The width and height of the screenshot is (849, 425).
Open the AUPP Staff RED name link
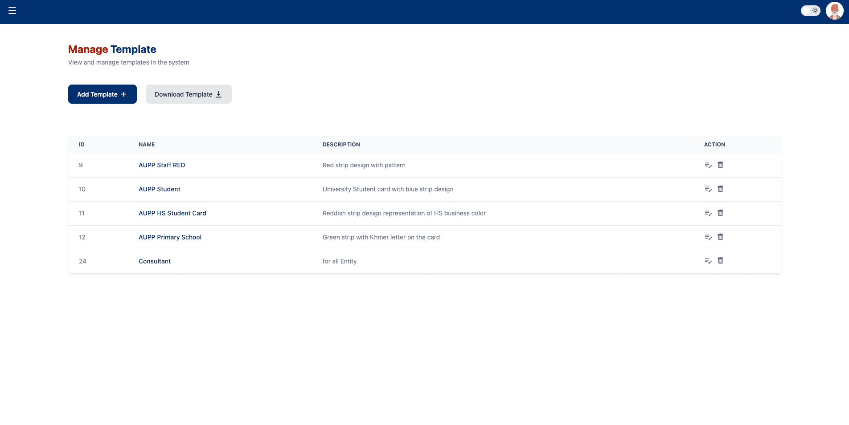tap(162, 165)
